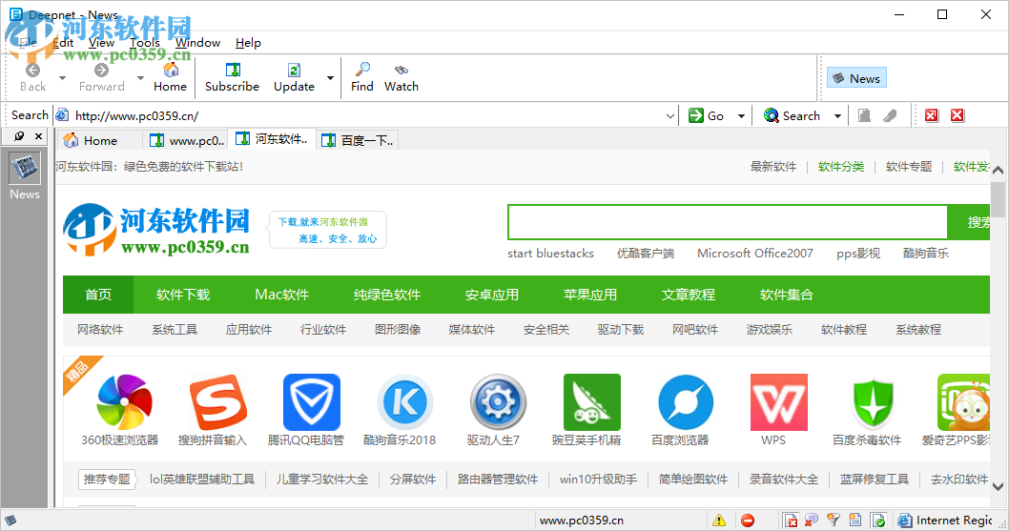Click the Forward navigation arrow icon
Image resolution: width=1009 pixels, height=531 pixels.
101,71
